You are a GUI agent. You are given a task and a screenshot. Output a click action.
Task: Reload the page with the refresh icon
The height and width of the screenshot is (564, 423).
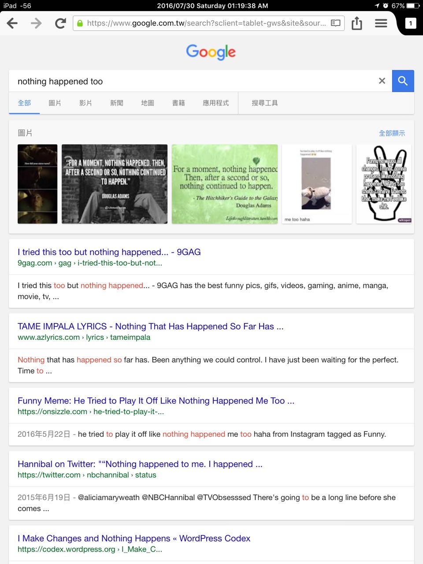(60, 23)
